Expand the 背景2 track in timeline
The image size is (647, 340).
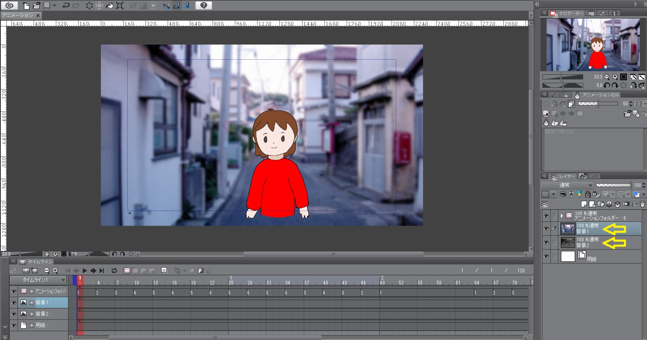pyautogui.click(x=32, y=314)
